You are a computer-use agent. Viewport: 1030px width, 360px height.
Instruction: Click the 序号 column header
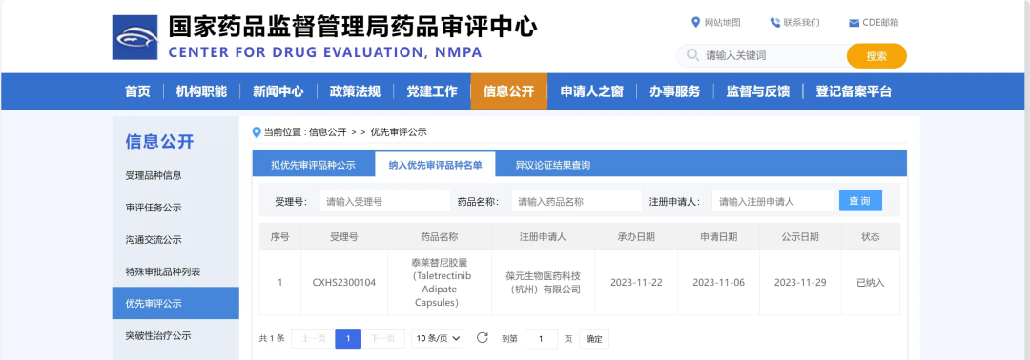[x=279, y=237]
